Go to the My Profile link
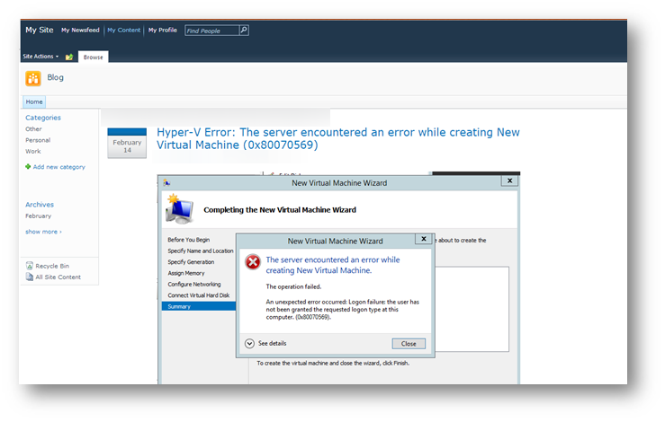 pyautogui.click(x=163, y=30)
